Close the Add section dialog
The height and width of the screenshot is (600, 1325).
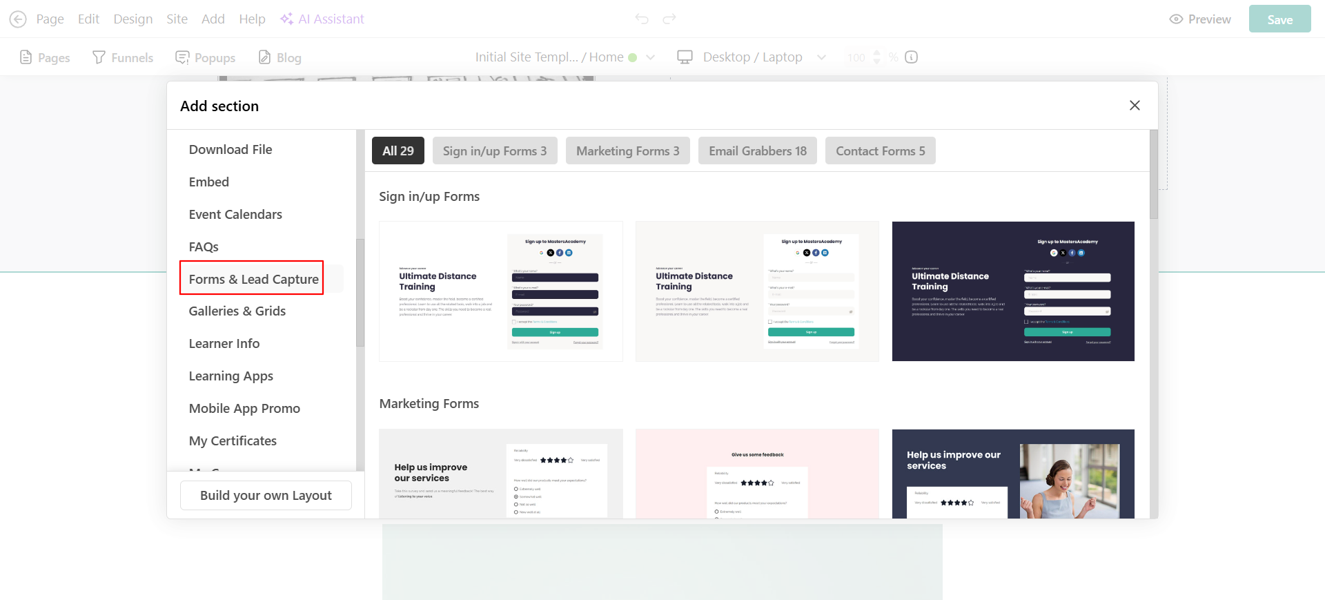pos(1135,106)
